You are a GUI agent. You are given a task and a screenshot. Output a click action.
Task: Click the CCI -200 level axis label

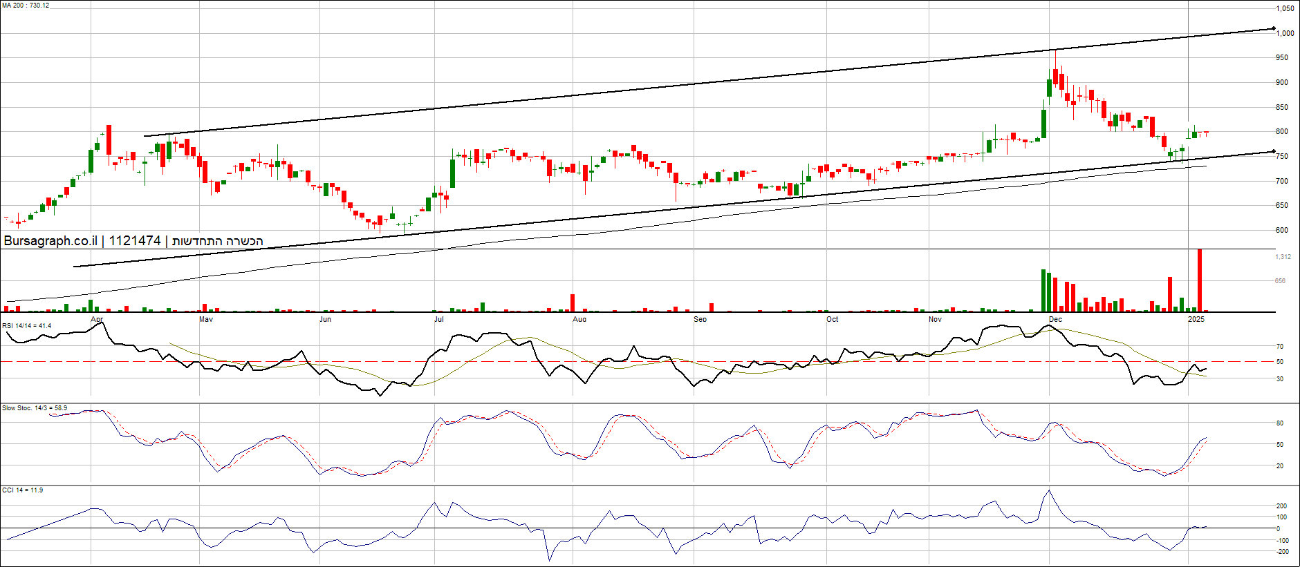[x=1281, y=552]
